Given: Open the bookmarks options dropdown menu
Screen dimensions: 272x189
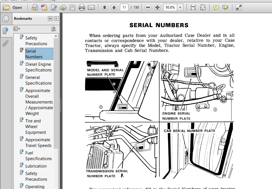Looking at the screenshot, I should coord(17,29).
